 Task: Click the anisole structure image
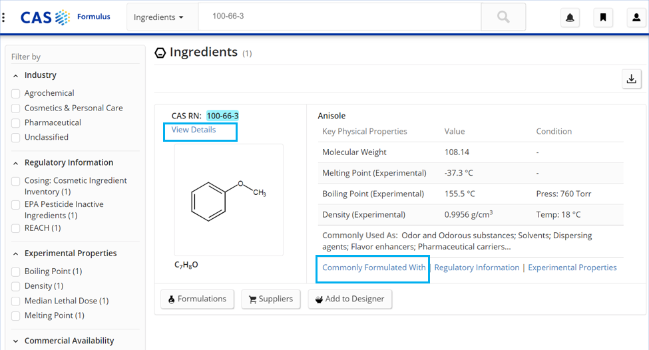229,200
